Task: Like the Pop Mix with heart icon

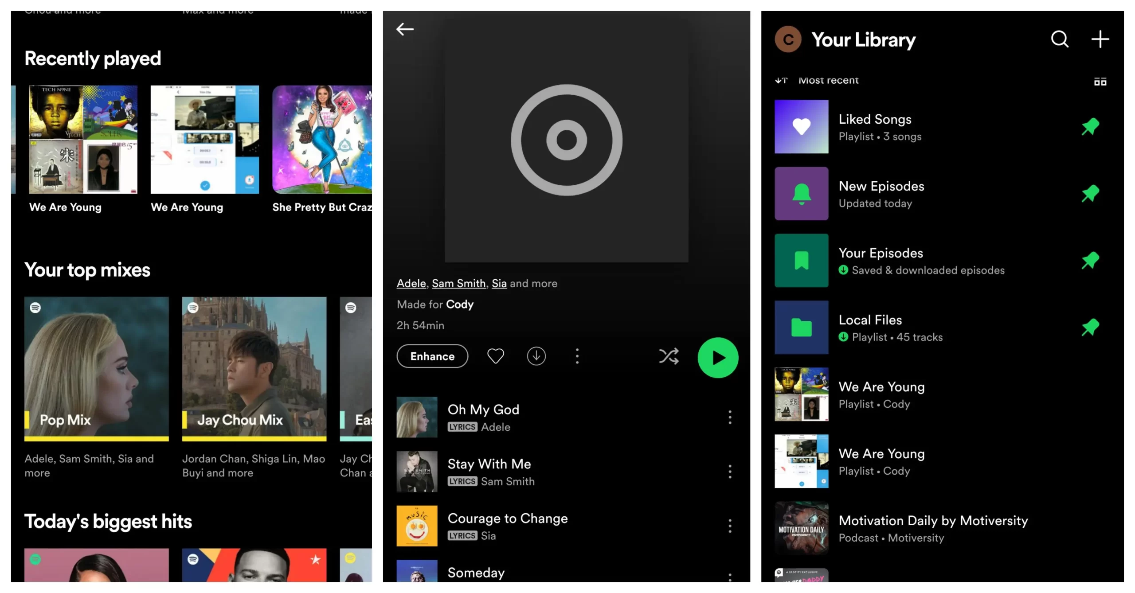Action: point(495,356)
